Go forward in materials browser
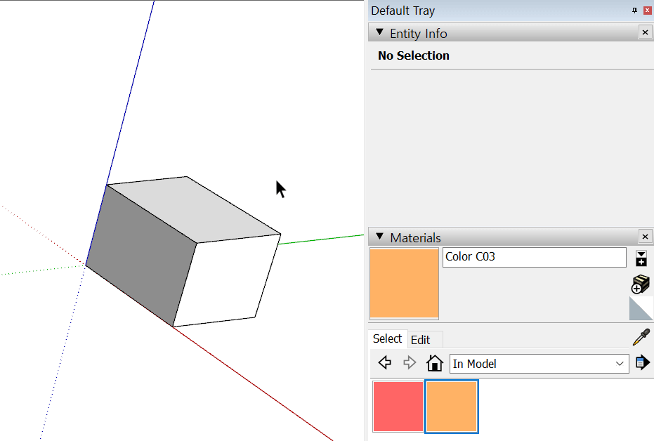The image size is (654, 441). click(x=410, y=362)
